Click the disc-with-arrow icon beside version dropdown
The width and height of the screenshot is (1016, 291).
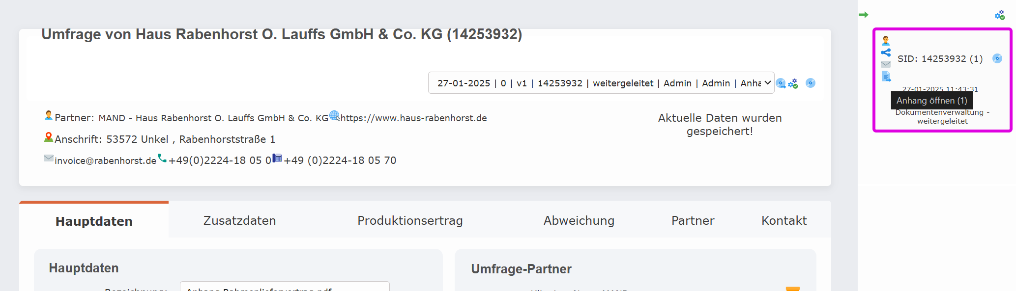[x=781, y=83]
